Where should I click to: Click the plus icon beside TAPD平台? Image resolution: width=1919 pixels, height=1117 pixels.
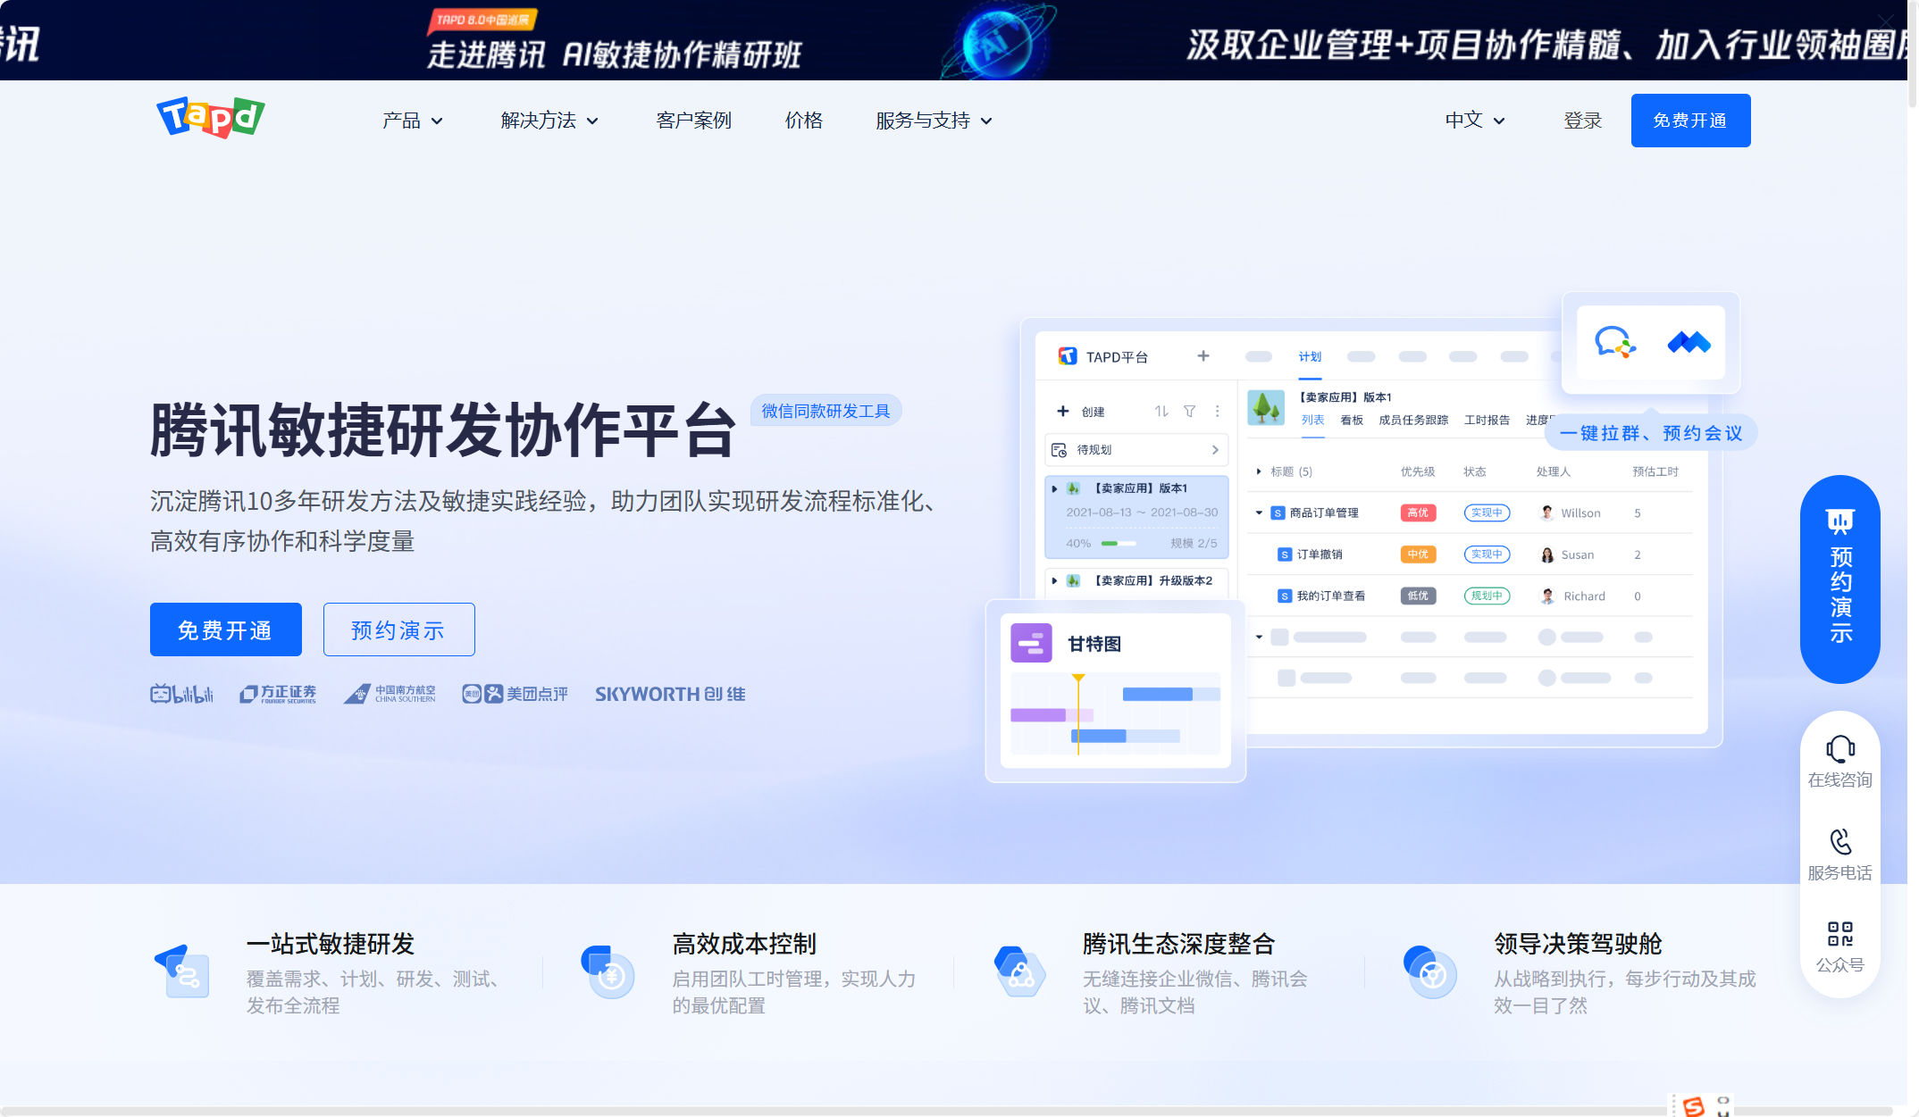[x=1203, y=355]
